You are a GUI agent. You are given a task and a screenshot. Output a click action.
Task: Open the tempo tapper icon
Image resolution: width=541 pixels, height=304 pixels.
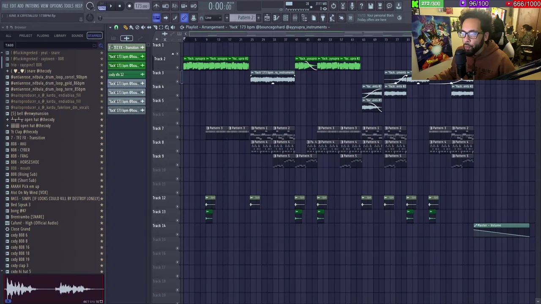(332, 18)
